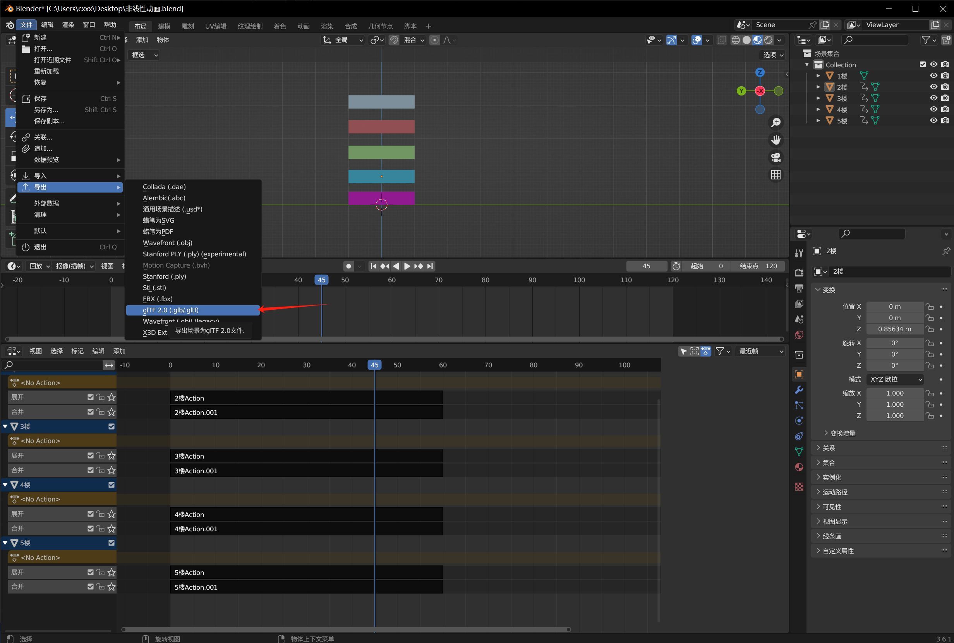Uncheck the 4楼 NLA track checkbox
The image size is (954, 643).
[111, 484]
